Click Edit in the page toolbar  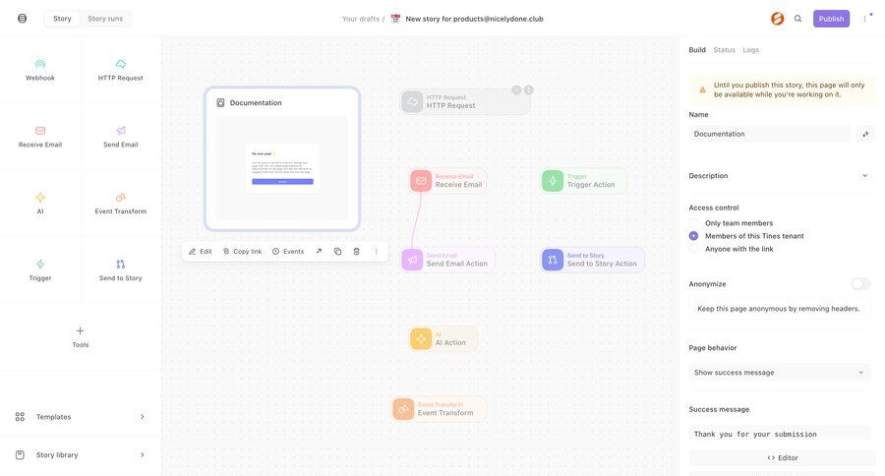coord(201,251)
